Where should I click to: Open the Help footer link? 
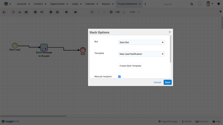(x=216, y=122)
